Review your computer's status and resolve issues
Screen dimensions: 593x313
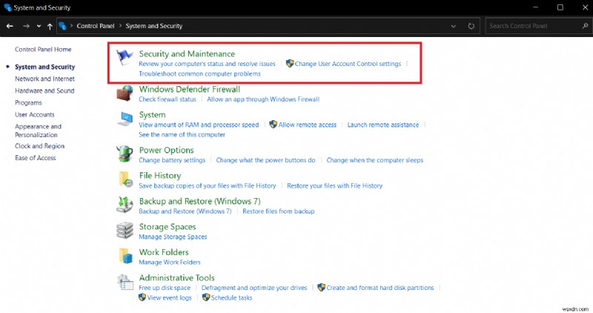click(208, 64)
